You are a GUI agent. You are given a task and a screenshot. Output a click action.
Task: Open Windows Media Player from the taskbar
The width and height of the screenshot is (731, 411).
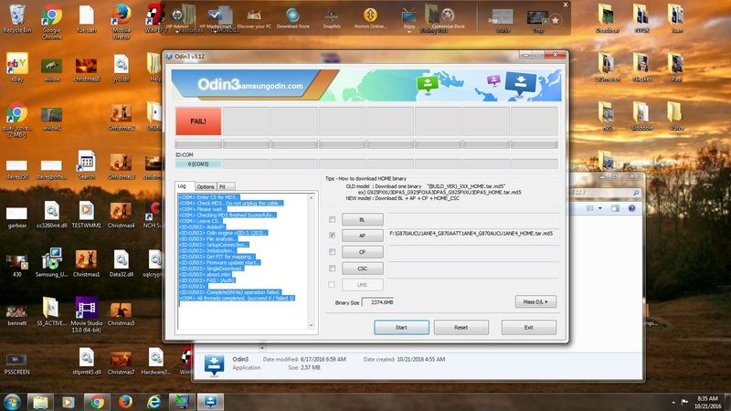(x=69, y=402)
